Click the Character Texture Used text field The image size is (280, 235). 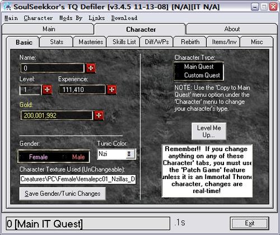[78, 179]
